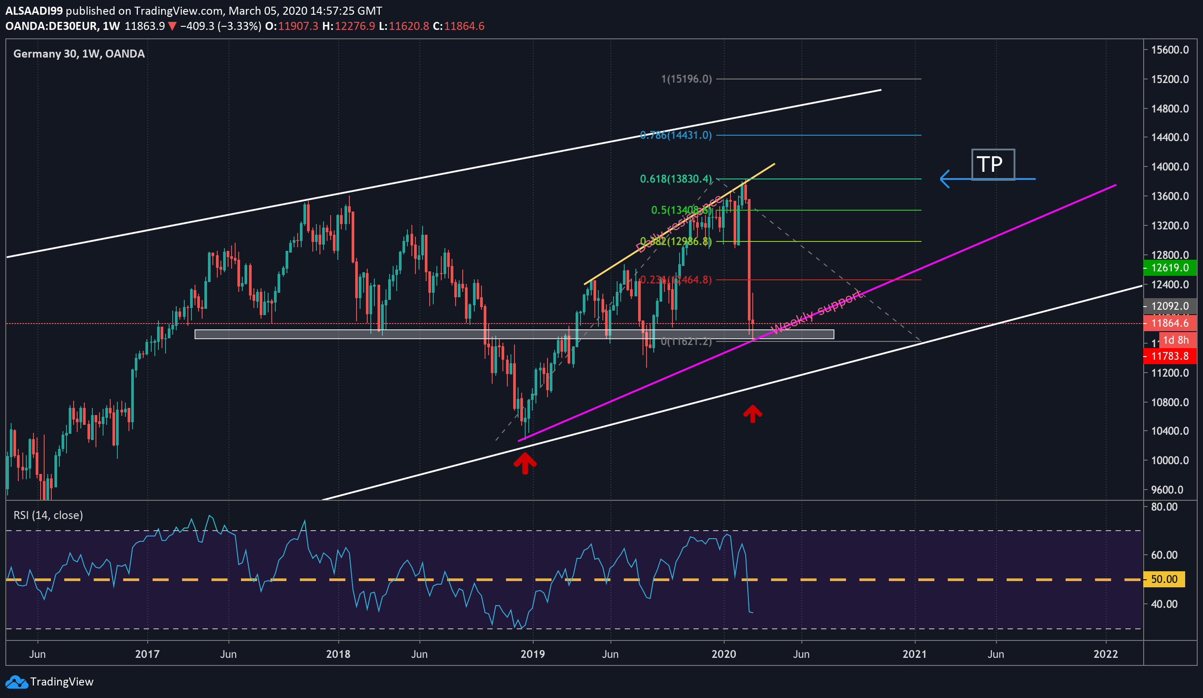Click the Fib level label 0.786(14431.0)
The image size is (1203, 698).
coord(676,135)
